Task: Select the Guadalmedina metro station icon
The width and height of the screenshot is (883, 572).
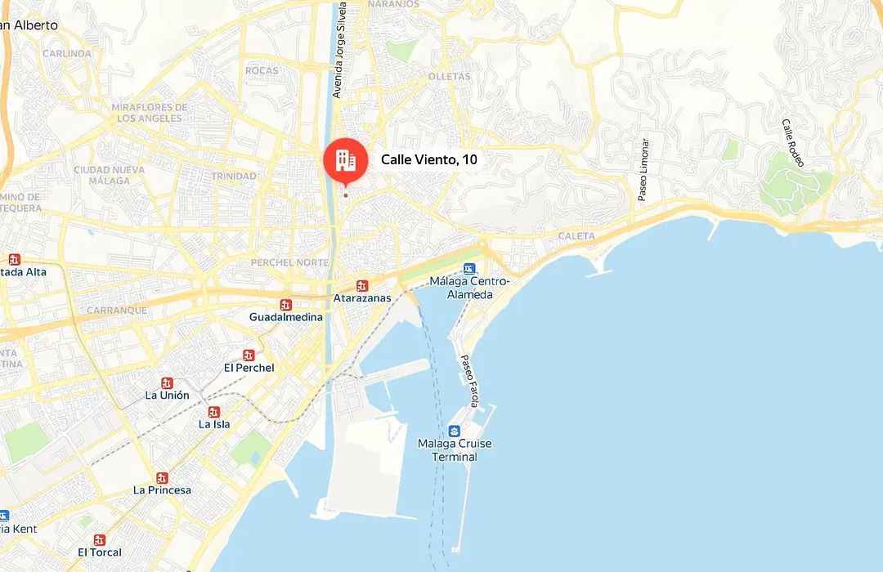Action: 286,305
